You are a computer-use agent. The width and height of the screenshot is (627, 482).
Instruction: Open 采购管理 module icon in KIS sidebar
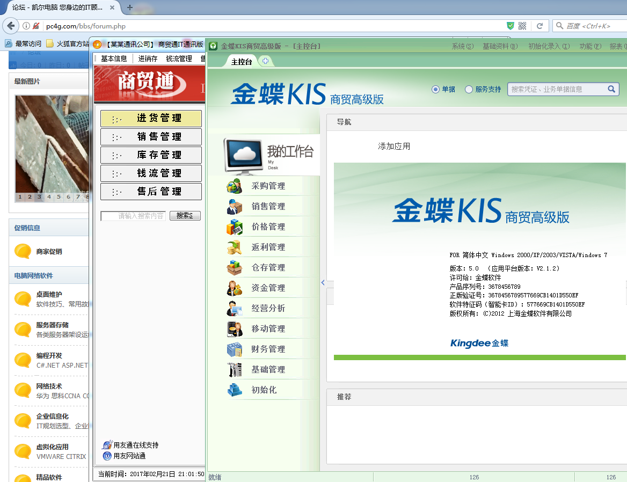tap(235, 186)
